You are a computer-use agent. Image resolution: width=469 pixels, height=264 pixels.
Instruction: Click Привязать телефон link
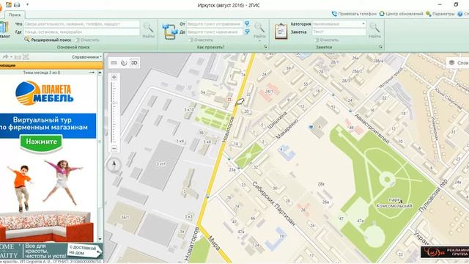coord(354,14)
